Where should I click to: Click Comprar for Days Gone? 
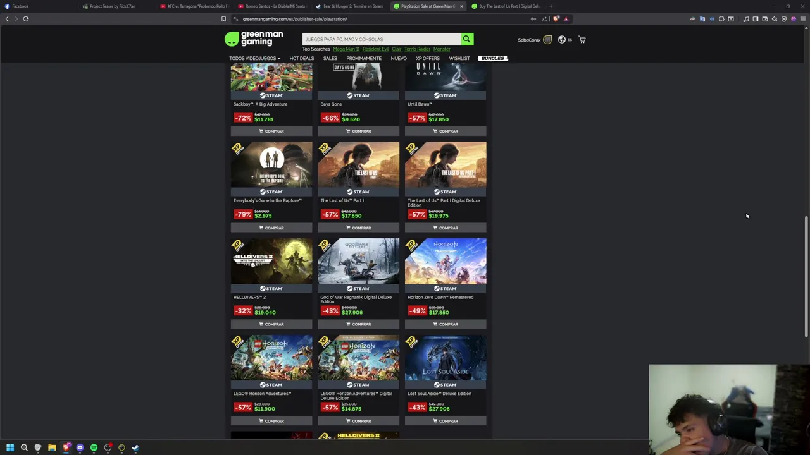[x=359, y=131]
